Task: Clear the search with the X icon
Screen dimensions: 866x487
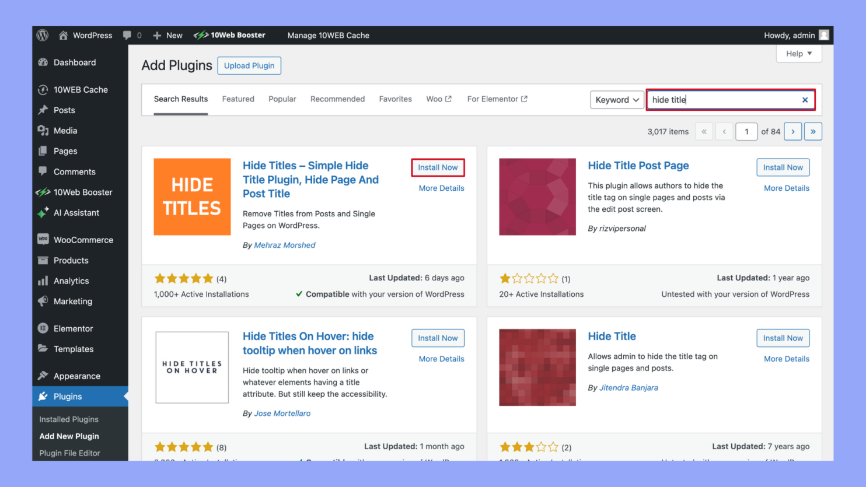Action: coord(805,100)
